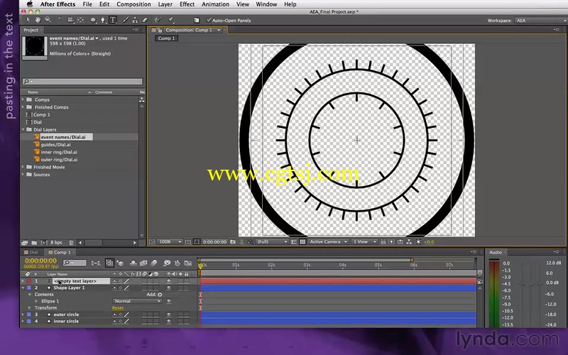Switch to the Dial timeline tab

(33, 252)
